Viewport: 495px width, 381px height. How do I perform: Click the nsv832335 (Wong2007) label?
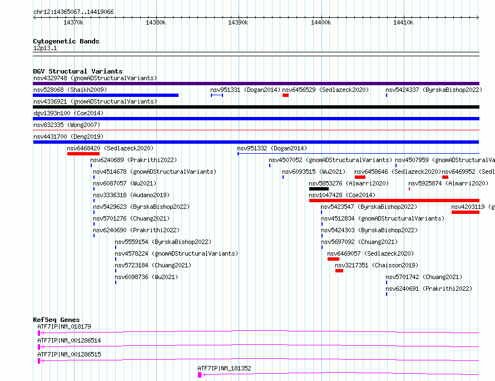coord(67,125)
